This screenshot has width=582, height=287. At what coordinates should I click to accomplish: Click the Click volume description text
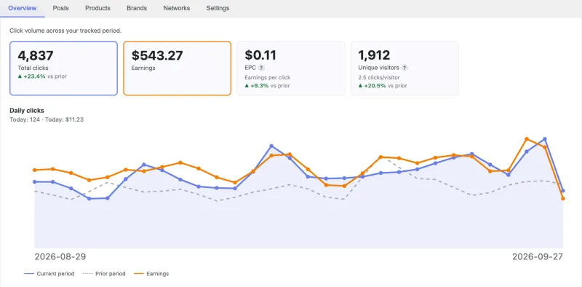[65, 31]
